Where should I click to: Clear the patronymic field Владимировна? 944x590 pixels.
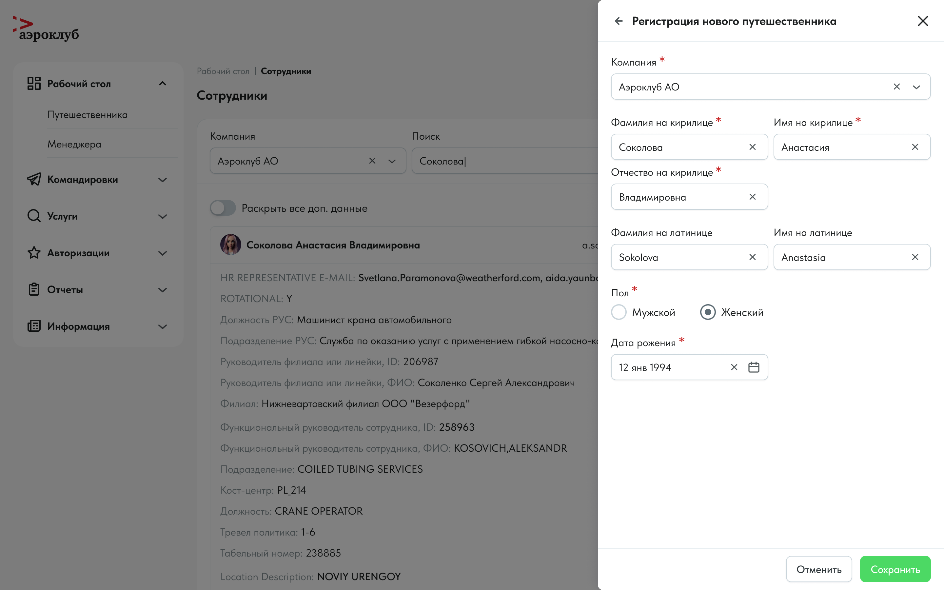[x=753, y=197]
